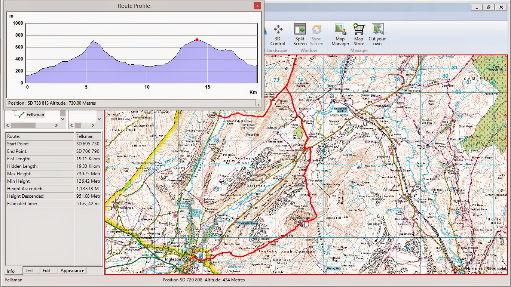Click the Height Ascended value 1,133.18
Screen dimensions: 511x287
[x=88, y=189]
